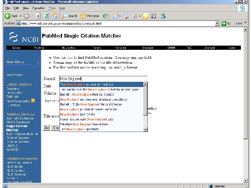Click the About Entrez sidebar link

coord(15,62)
